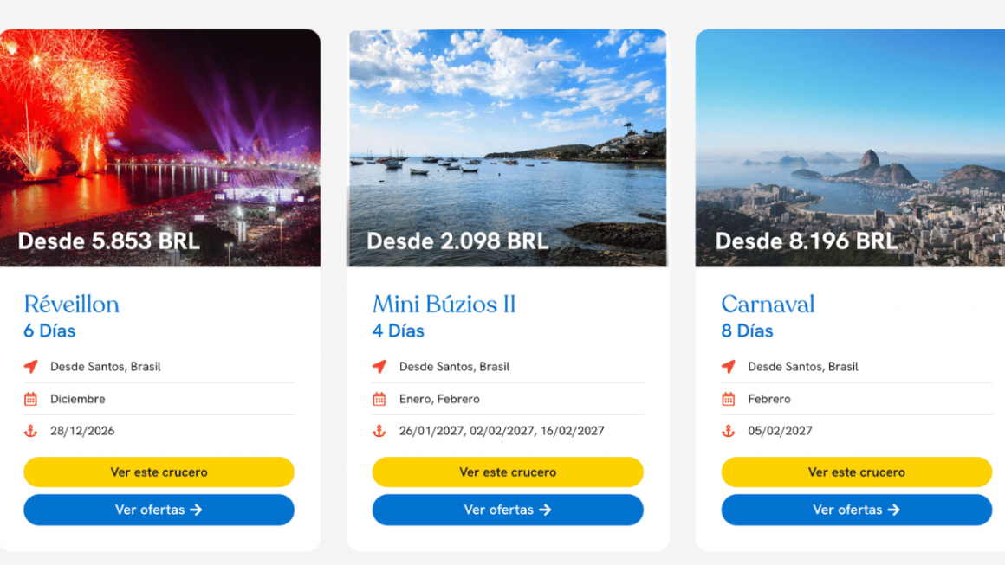
Task: Click the anchor icon beside 28/12/2026
Action: [x=32, y=431]
